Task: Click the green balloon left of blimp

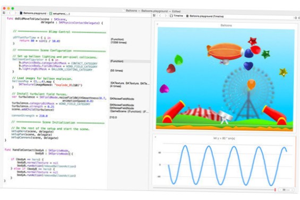Action: coord(178,60)
